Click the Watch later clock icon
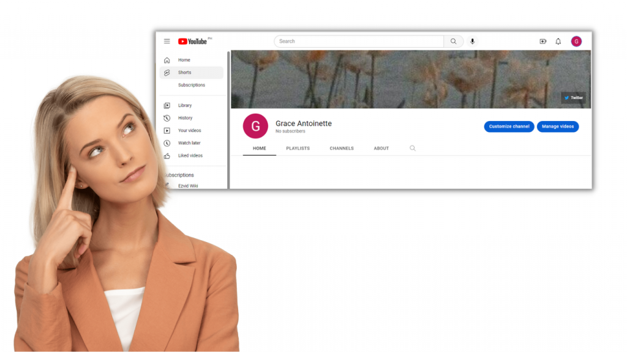 pos(167,143)
